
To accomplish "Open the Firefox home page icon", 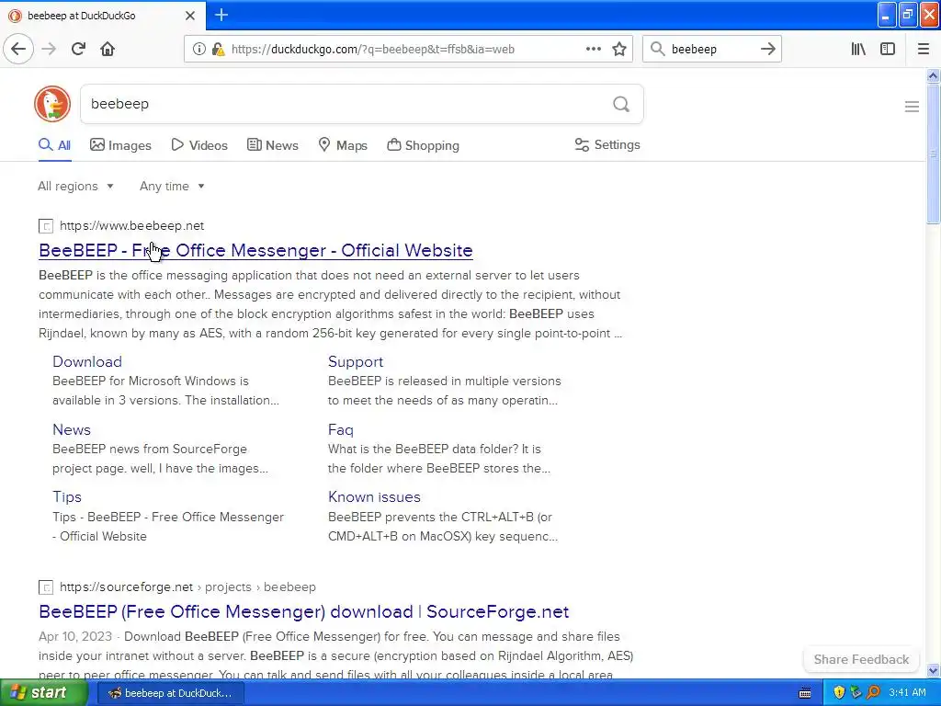I will [108, 49].
